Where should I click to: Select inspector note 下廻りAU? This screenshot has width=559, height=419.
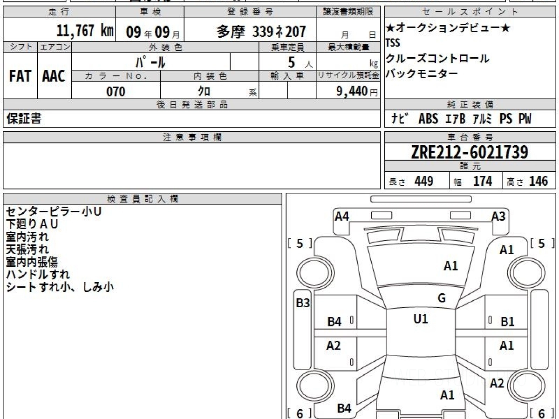point(32,224)
